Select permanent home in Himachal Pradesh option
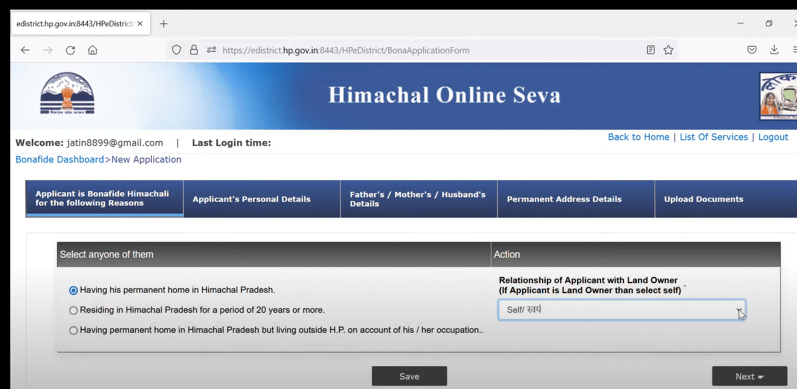The width and height of the screenshot is (797, 389). coord(73,290)
